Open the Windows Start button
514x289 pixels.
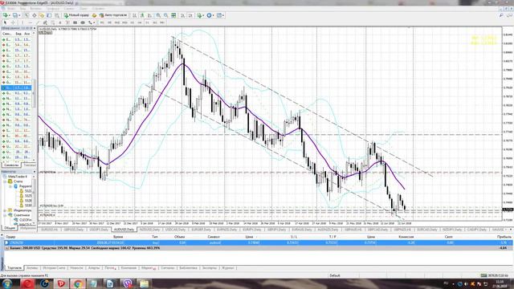(7, 283)
